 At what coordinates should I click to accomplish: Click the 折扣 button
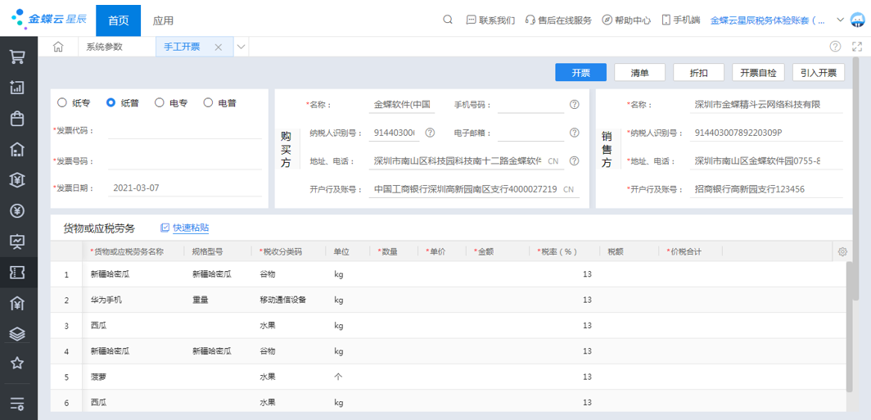click(699, 72)
